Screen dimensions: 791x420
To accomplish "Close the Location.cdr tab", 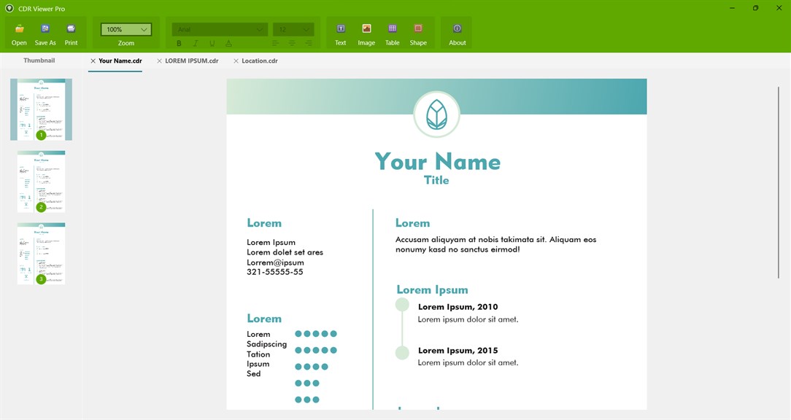I will (x=236, y=61).
